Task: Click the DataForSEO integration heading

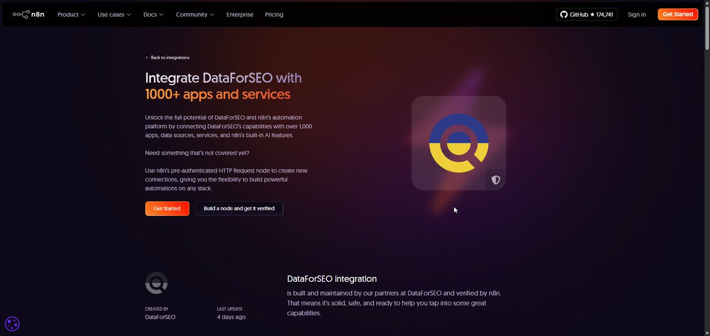Action: [332, 279]
